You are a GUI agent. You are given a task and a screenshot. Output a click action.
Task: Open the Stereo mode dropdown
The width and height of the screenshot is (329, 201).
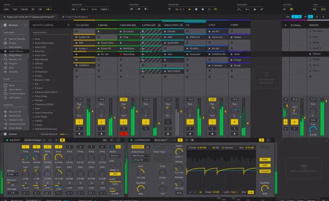(x=115, y=156)
